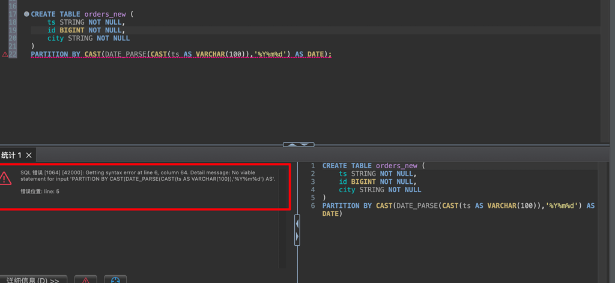Click the PARTITION BY statement in the top editor

pyautogui.click(x=180, y=54)
